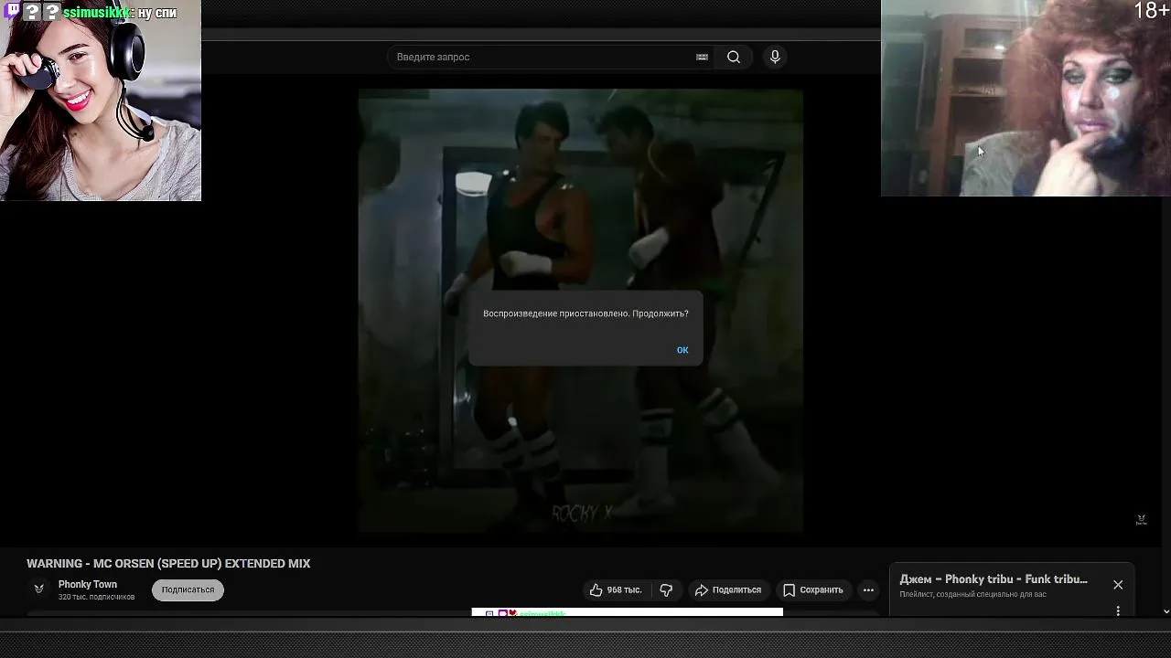This screenshot has height=658, width=1171.
Task: Click the small watermark icon under the player
Action: [x=1141, y=519]
